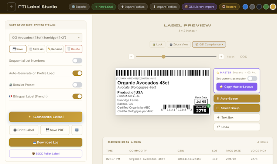Image resolution: width=277 pixels, height=164 pixels.
Task: Click the Lock button above the label
Action: click(157, 44)
